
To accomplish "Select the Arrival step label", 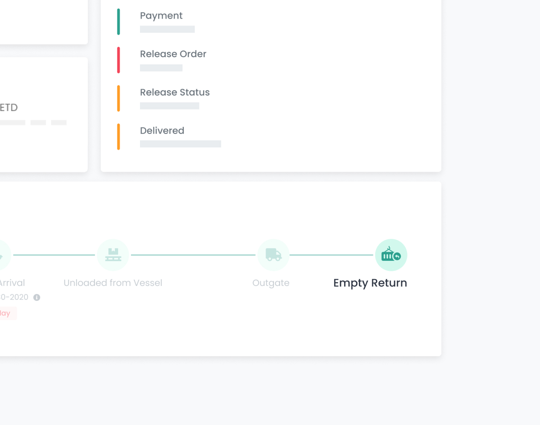I will click(x=12, y=283).
